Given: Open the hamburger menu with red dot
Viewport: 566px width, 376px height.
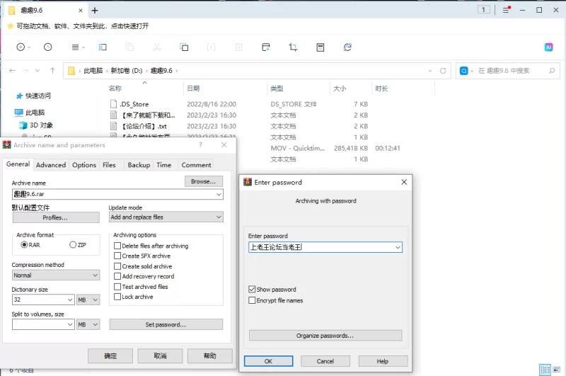Looking at the screenshot, I should point(507,10).
